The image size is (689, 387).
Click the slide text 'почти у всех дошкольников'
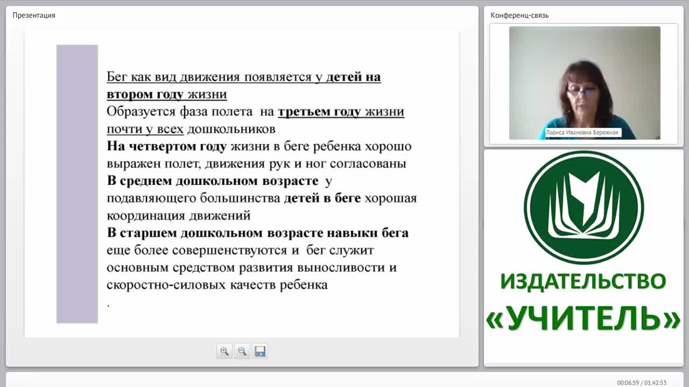pos(191,129)
